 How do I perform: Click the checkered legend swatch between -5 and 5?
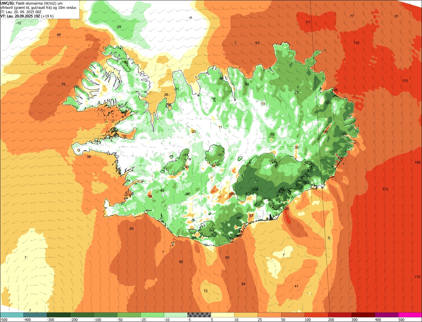coord(199,315)
